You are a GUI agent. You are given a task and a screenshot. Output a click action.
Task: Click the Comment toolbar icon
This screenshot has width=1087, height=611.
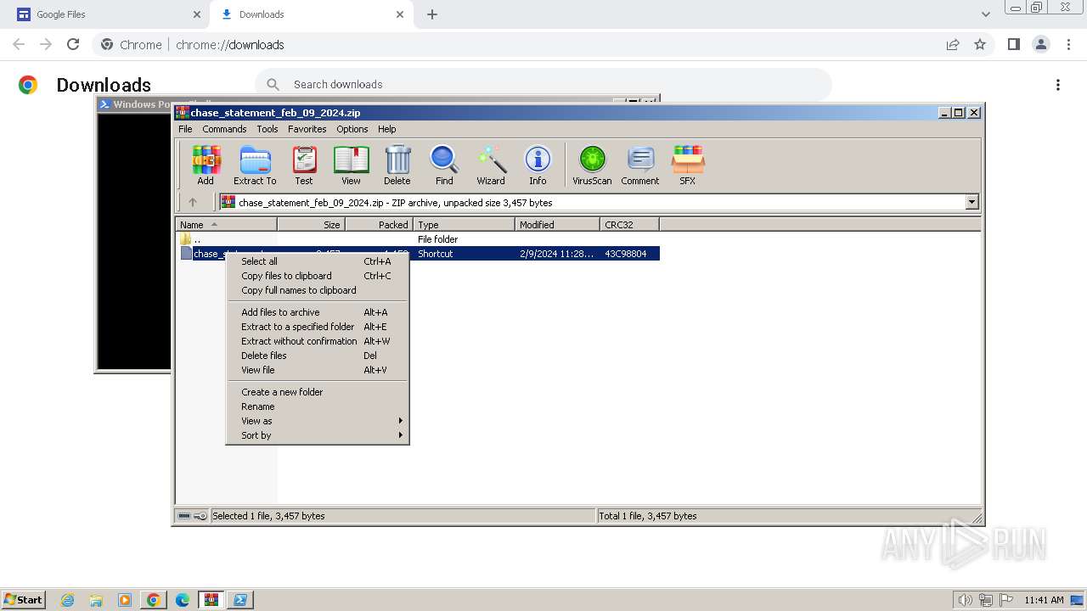point(640,165)
